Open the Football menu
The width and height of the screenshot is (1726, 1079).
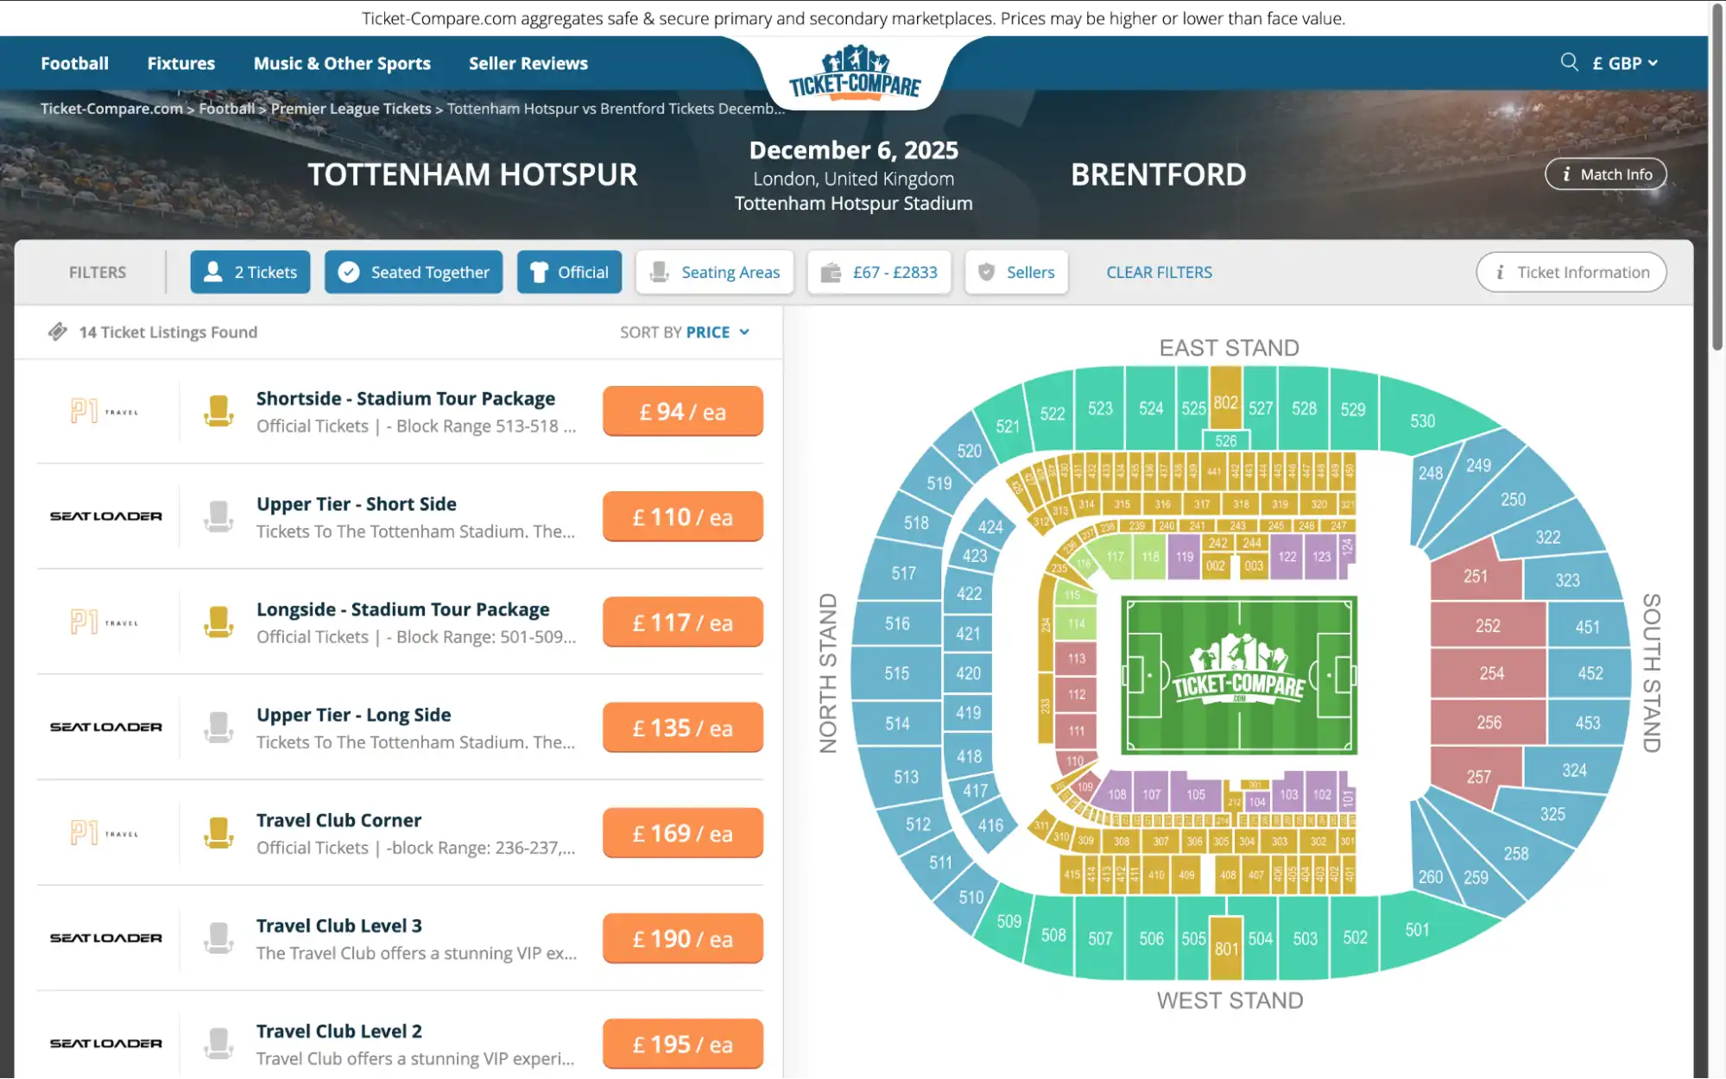coord(74,62)
